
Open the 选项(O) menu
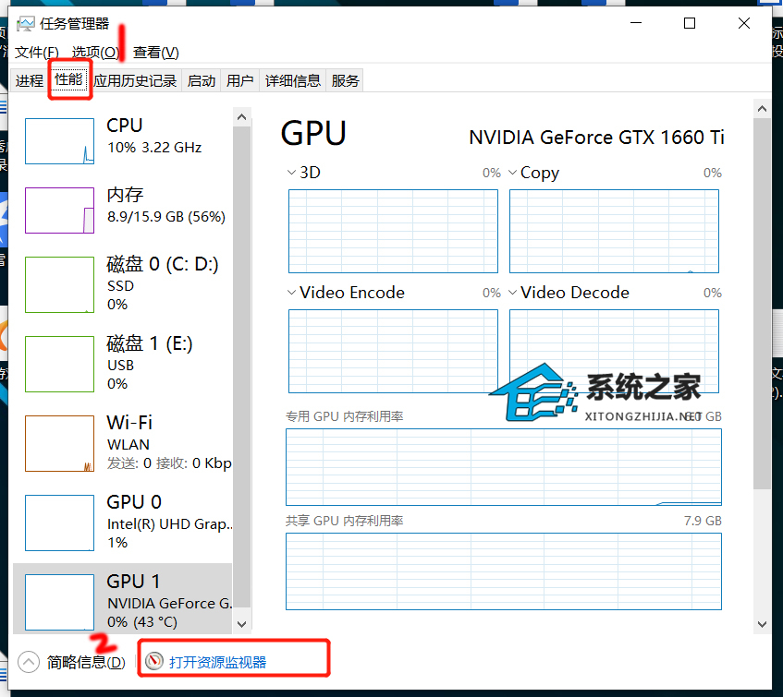coord(95,53)
